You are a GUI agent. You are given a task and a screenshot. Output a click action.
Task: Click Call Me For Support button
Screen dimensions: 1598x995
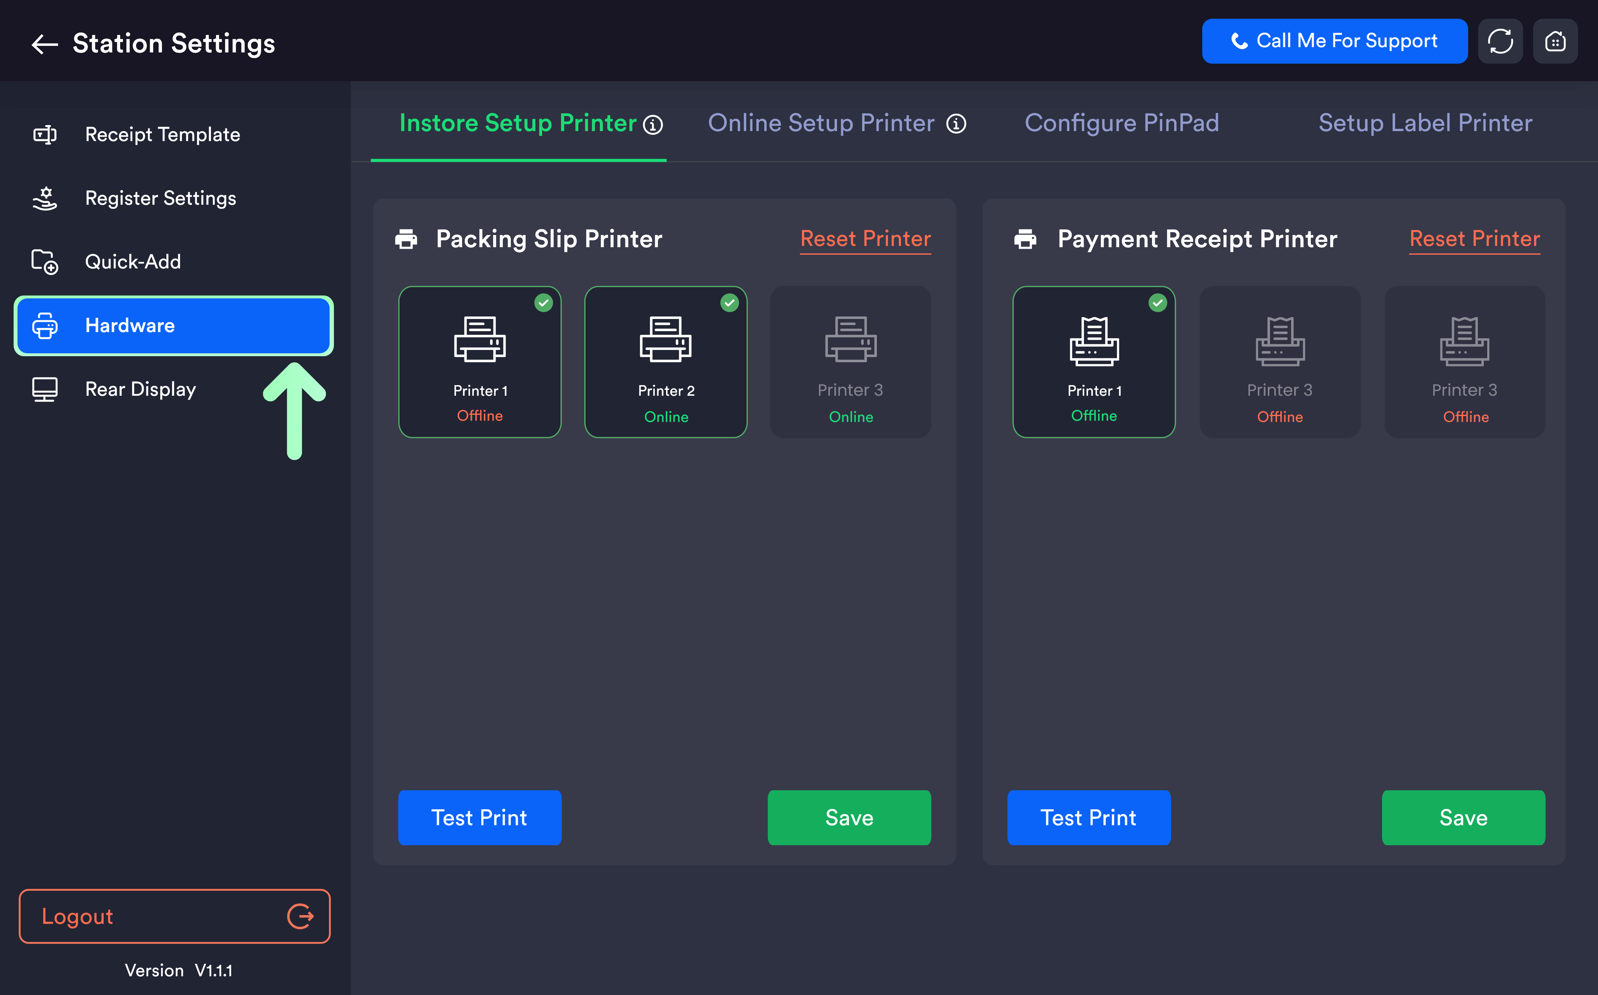[x=1334, y=42]
